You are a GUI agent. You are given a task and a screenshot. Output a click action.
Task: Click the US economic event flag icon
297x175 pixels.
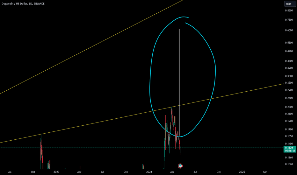click(x=180, y=166)
